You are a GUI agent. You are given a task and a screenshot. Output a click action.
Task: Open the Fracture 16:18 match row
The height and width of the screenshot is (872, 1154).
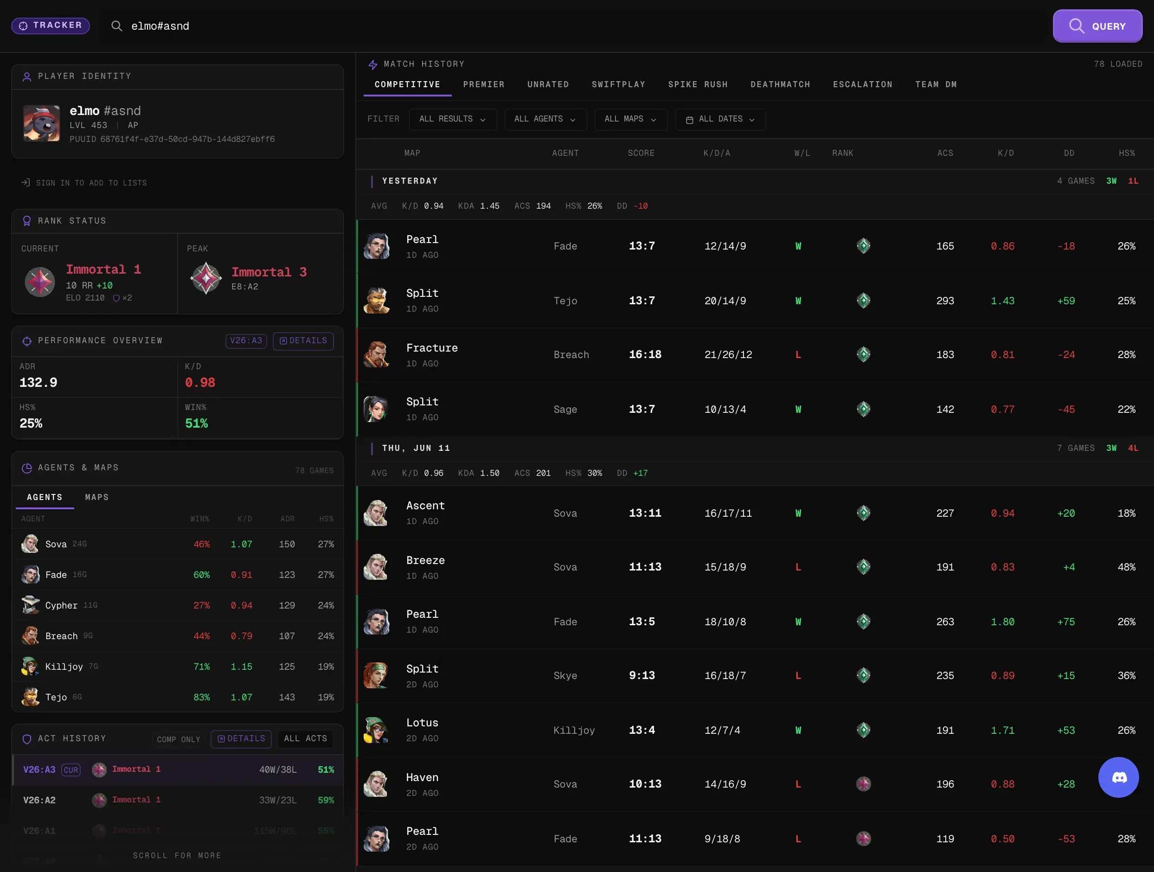pyautogui.click(x=755, y=355)
